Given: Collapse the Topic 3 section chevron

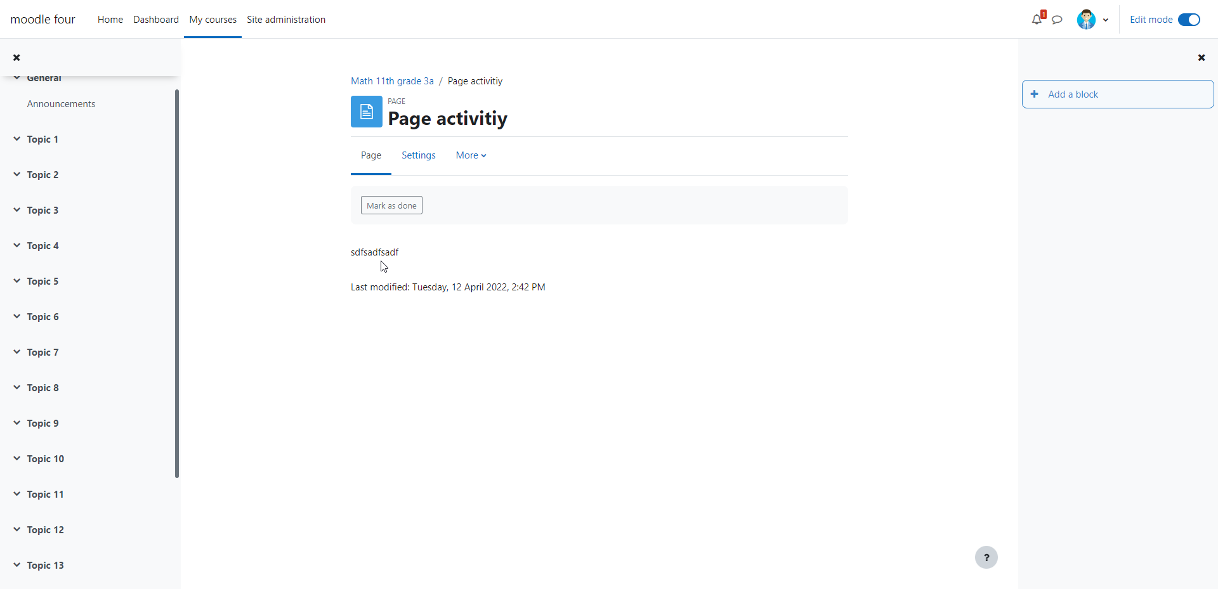Looking at the screenshot, I should click(x=16, y=210).
